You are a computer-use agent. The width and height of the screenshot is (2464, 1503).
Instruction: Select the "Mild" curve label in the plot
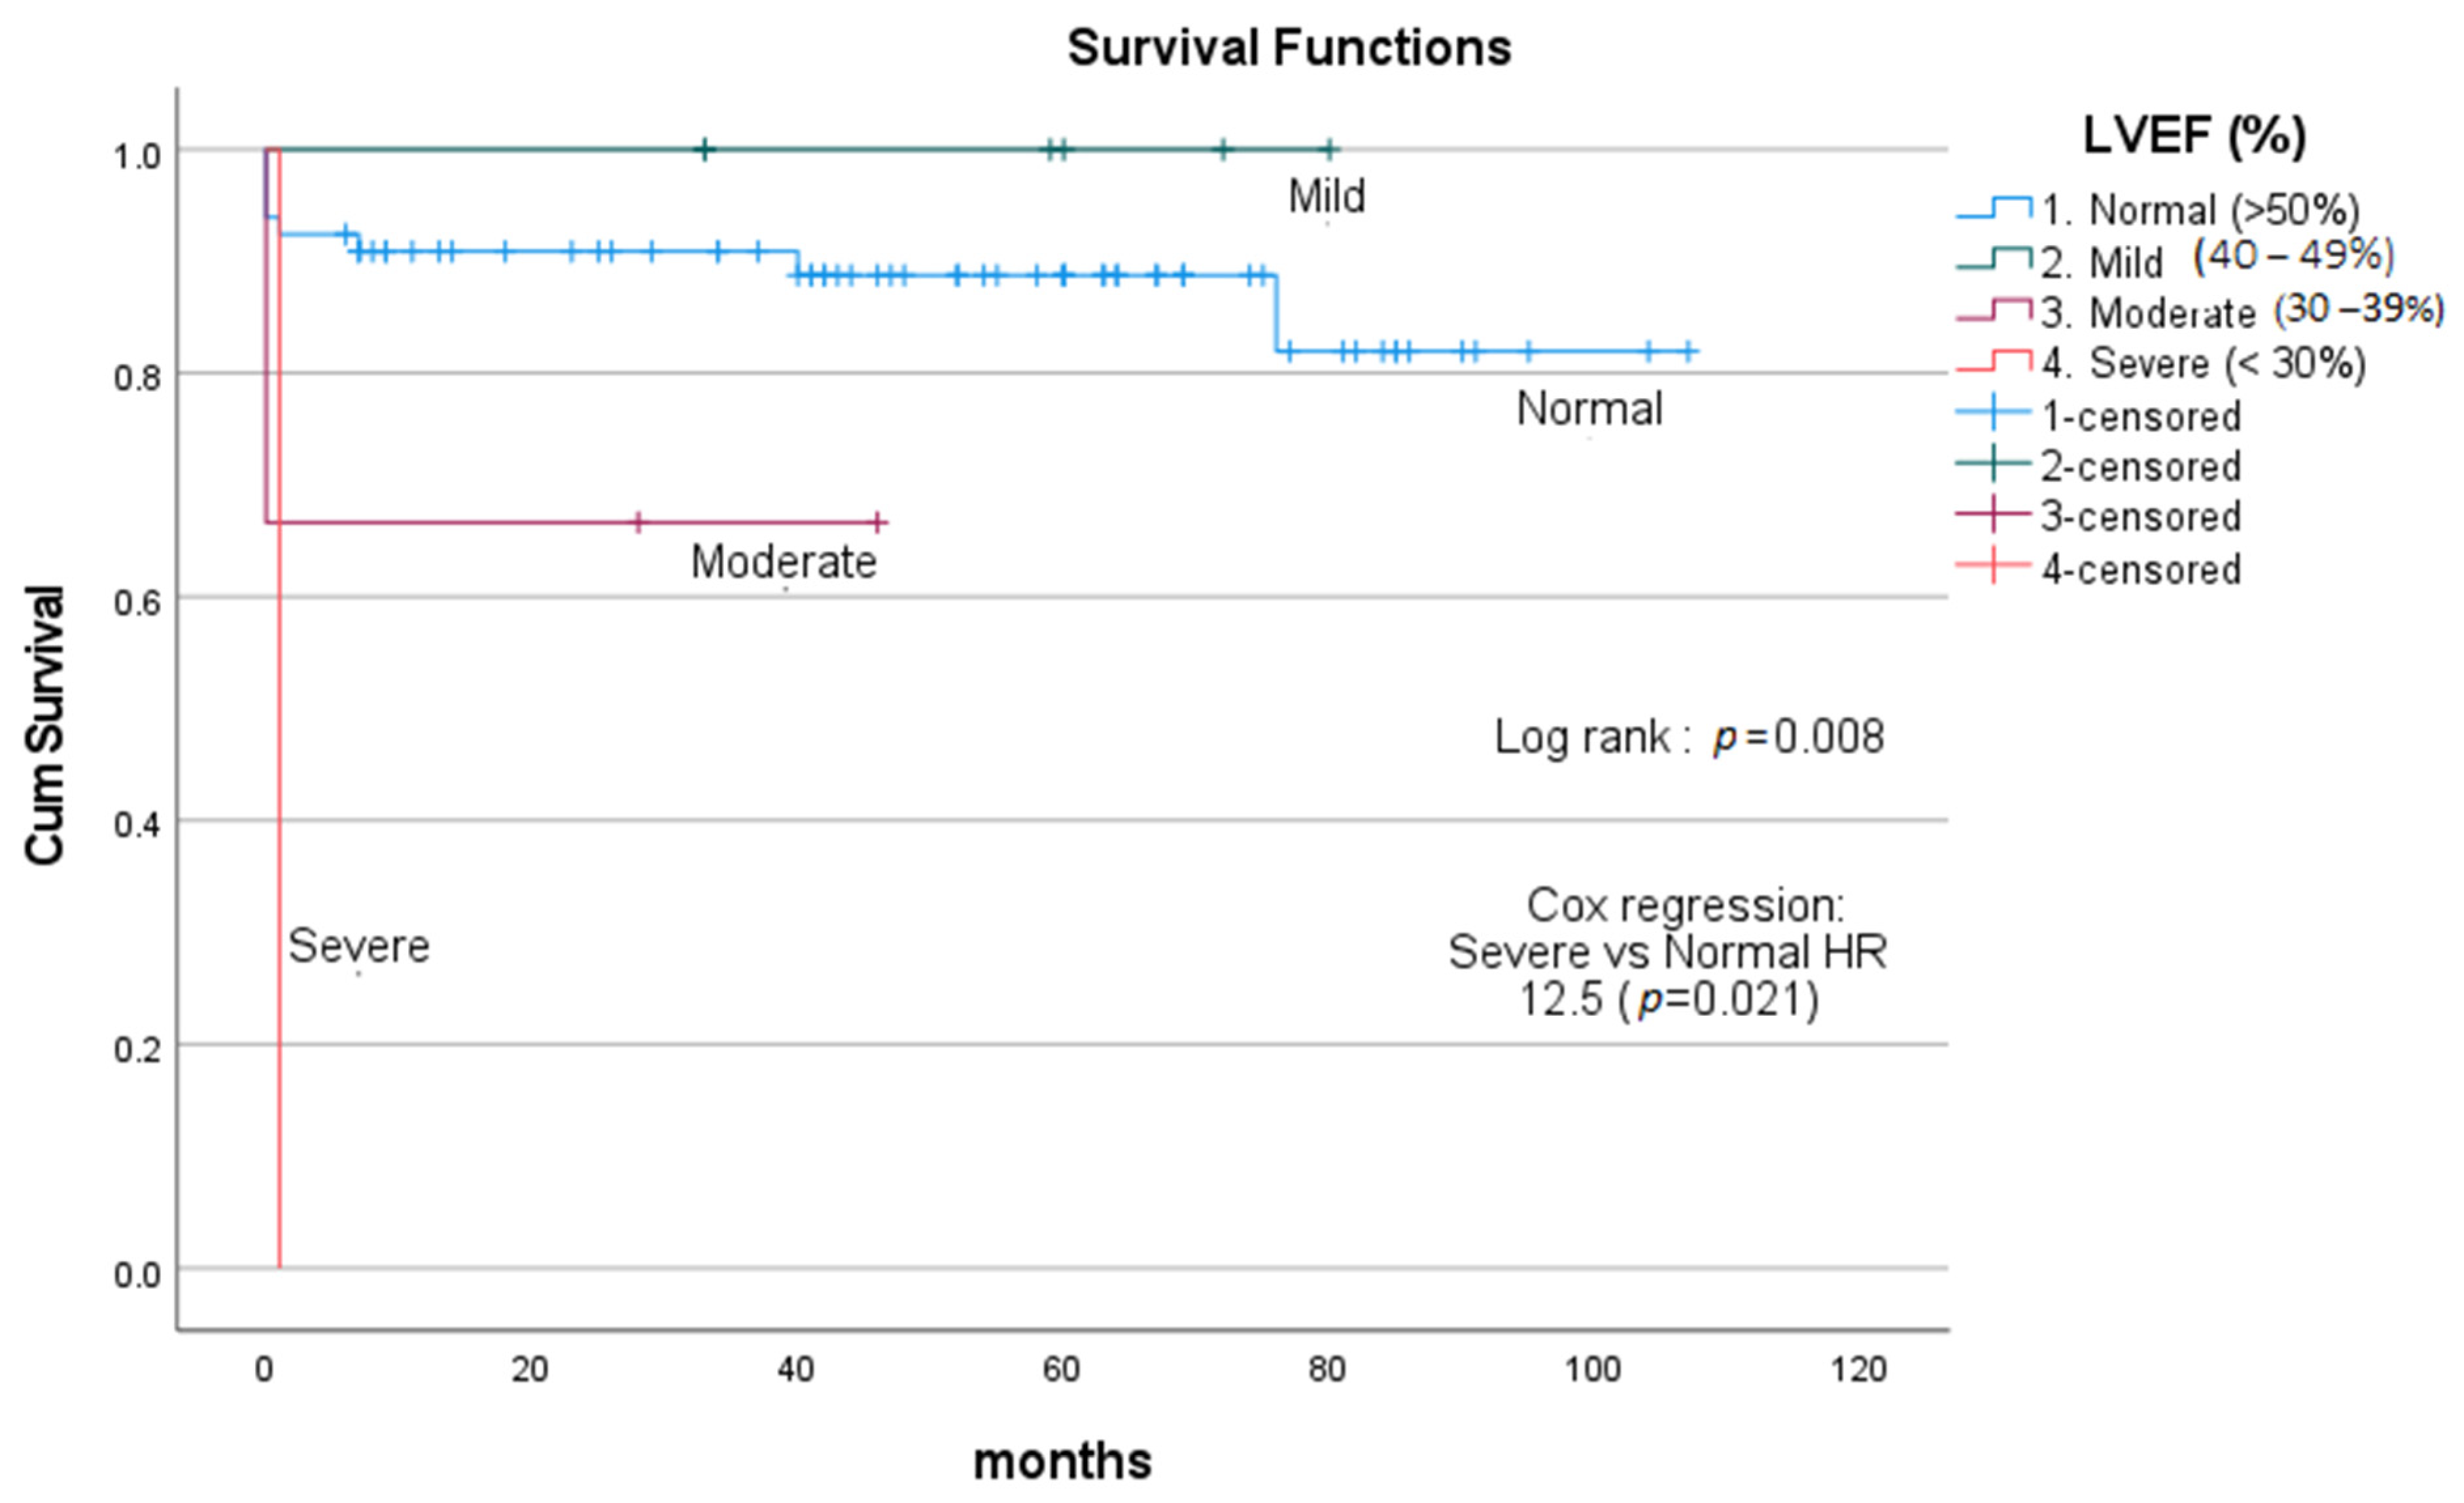click(x=1326, y=196)
